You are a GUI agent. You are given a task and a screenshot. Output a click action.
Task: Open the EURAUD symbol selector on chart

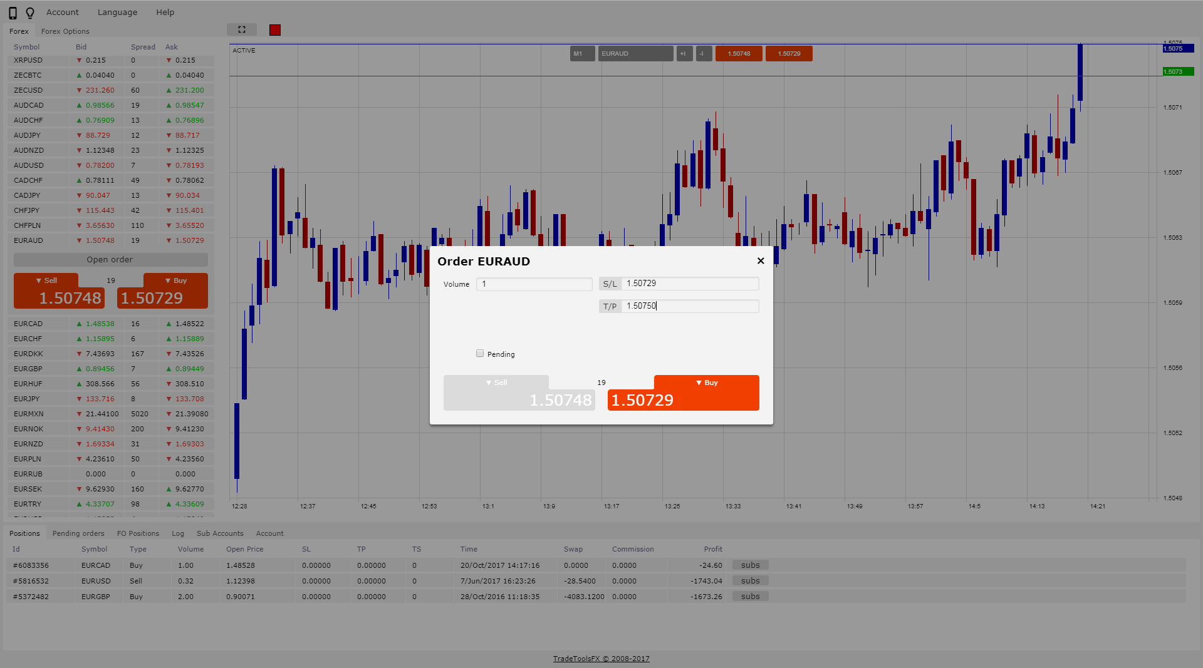[635, 53]
